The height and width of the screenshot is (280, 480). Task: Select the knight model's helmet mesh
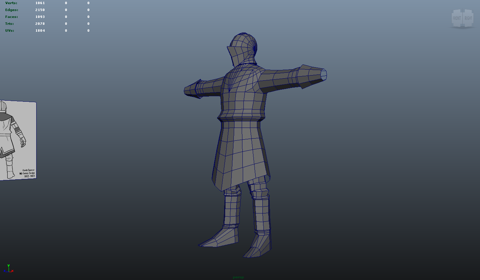tap(242, 49)
